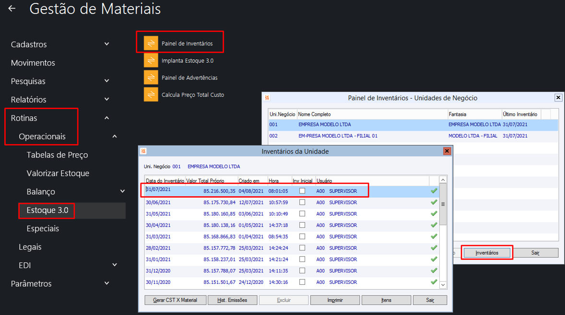Viewport: 565px width, 315px height.
Task: Toggle Inv.Inicial checkbox for 31/01/2021 row
Action: click(x=302, y=259)
